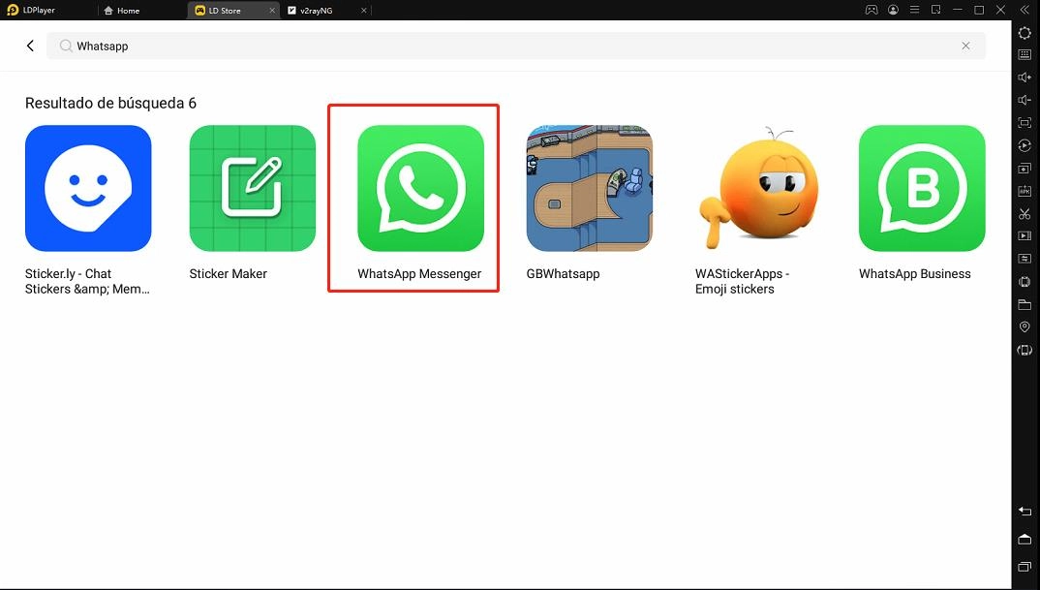Click the 'WhatsApp Messenger' app title
Viewport: 1040px width, 590px height.
tap(419, 273)
